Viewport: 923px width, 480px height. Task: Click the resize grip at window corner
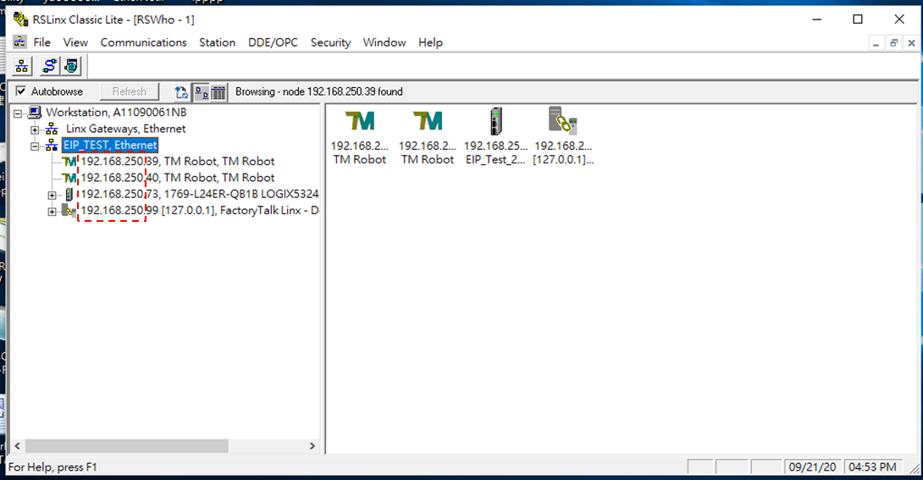point(914,469)
